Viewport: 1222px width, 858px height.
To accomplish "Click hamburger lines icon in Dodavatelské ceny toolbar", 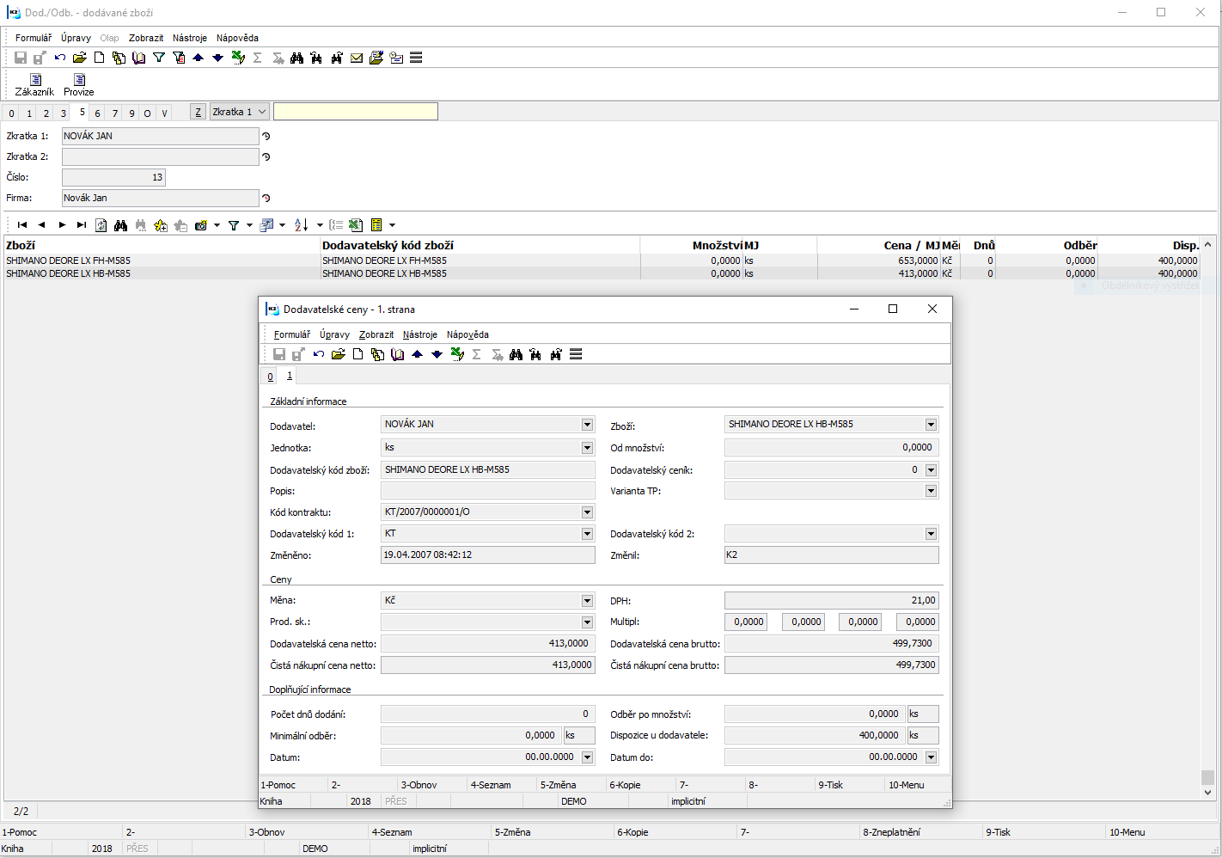I will [x=576, y=354].
